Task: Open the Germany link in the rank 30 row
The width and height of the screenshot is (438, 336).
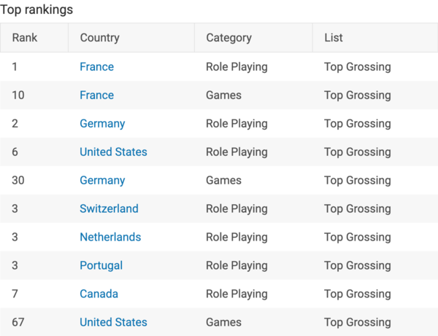Action: pos(102,181)
